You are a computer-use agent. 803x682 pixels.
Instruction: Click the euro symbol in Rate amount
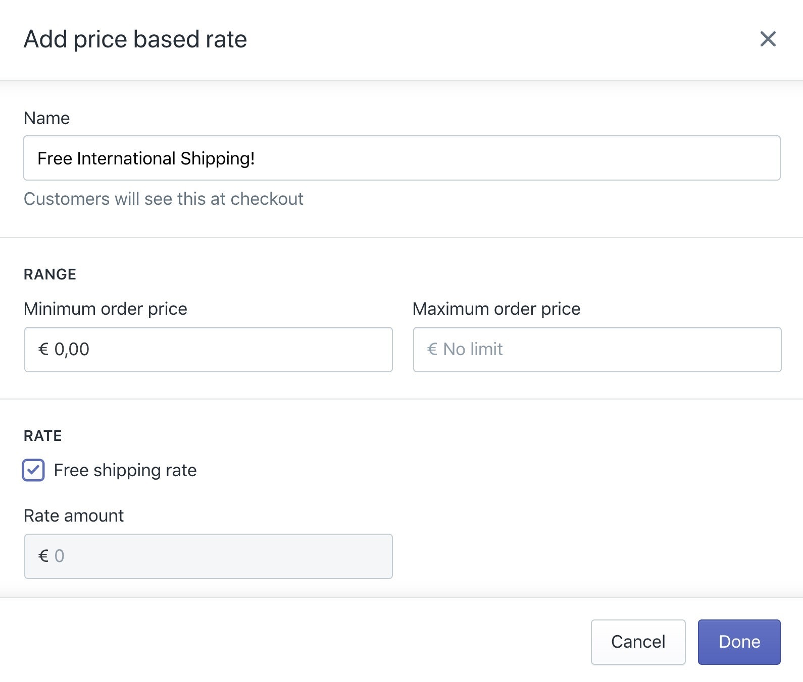coord(43,556)
